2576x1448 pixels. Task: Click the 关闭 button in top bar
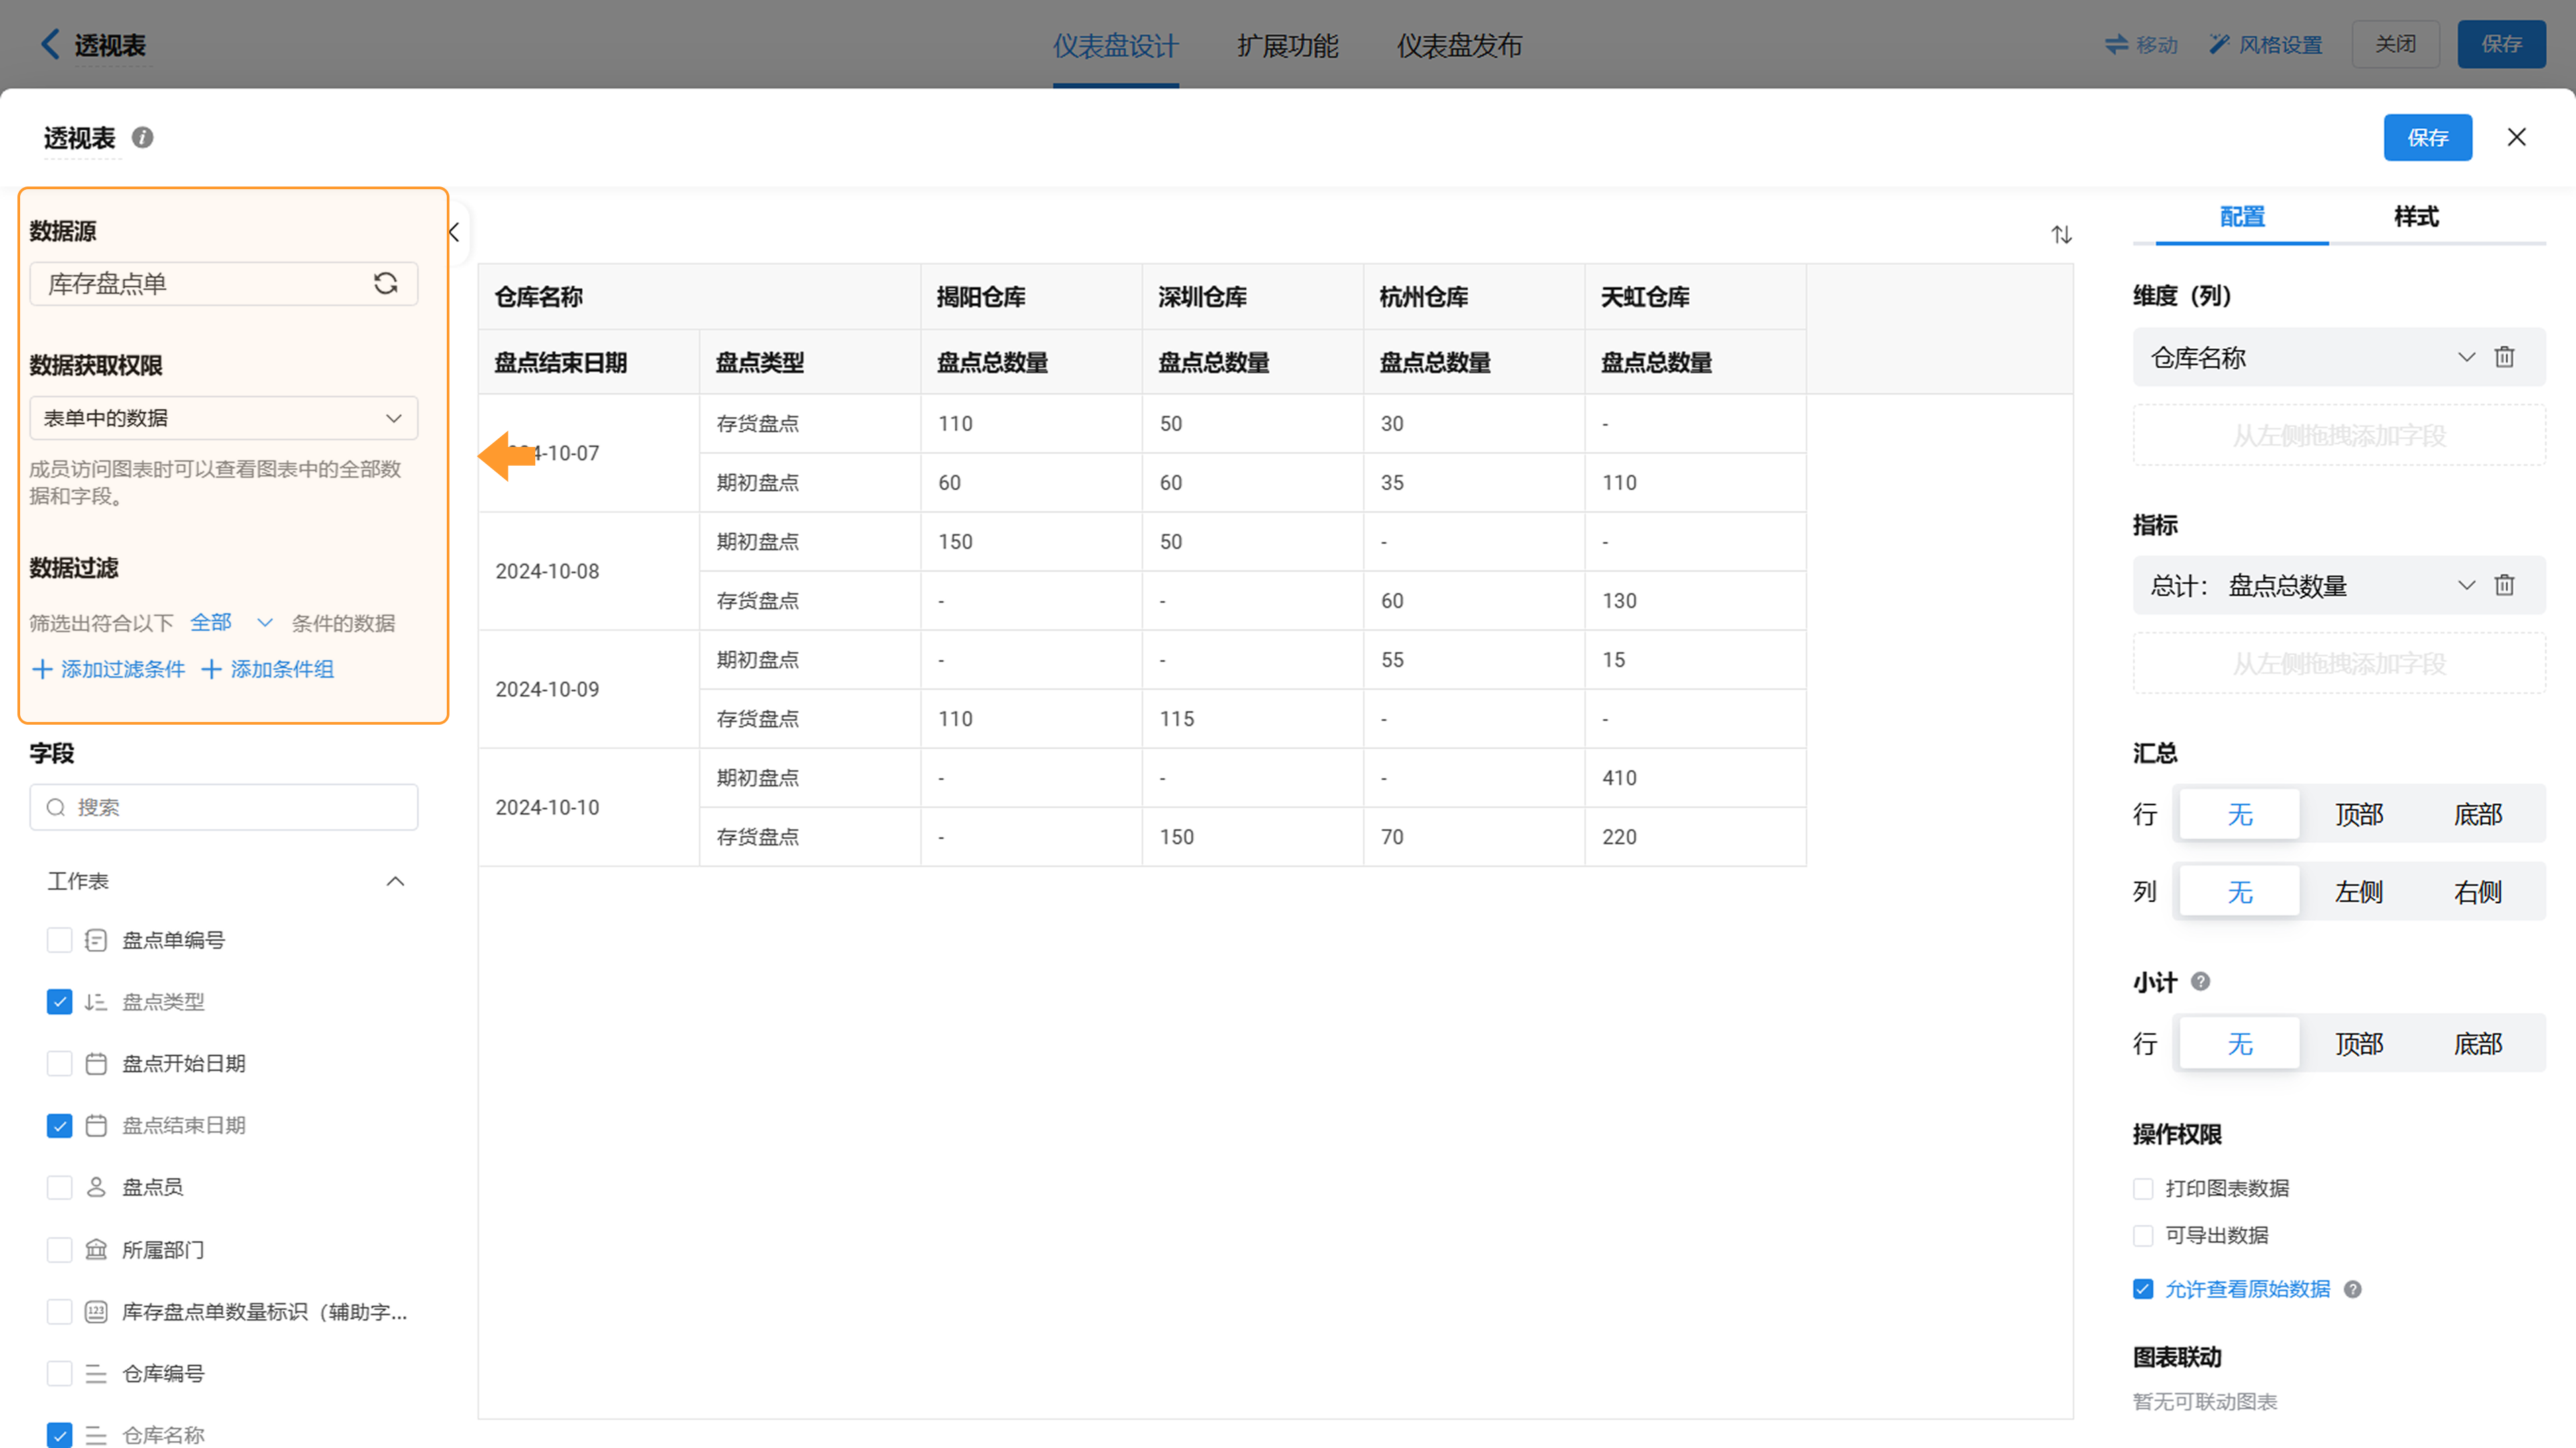click(x=2395, y=44)
